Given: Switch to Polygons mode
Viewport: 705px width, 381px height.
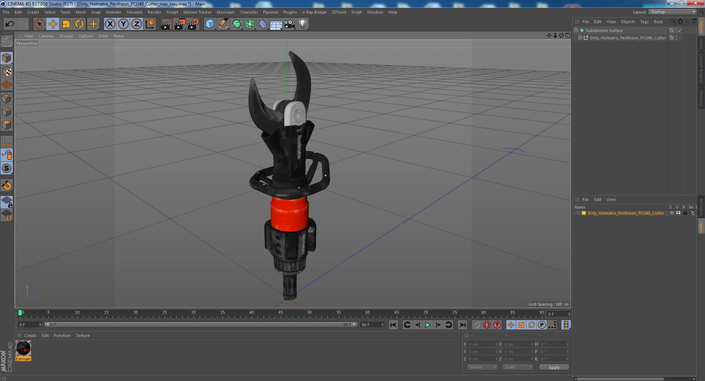Looking at the screenshot, I should point(7,125).
